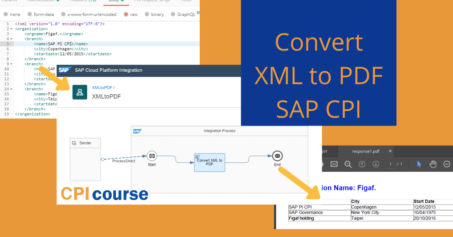Open the Headers (10) tab
The image size is (453, 237).
pyautogui.click(x=83, y=1)
